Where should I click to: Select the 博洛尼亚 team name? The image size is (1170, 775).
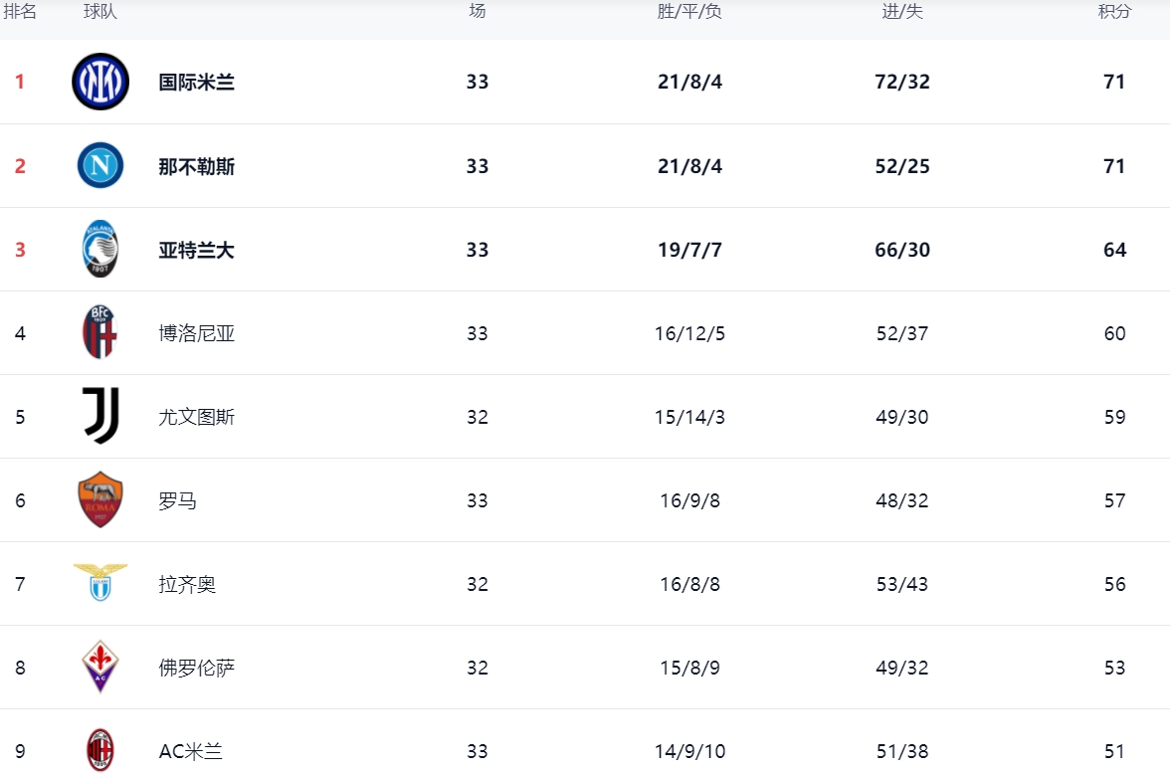click(197, 333)
